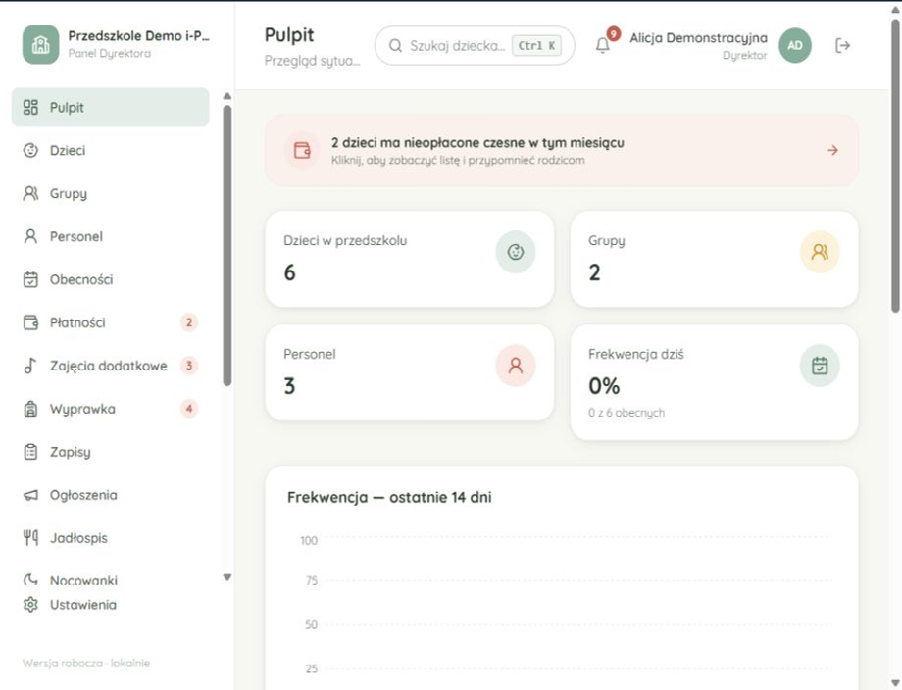The width and height of the screenshot is (902, 690).
Task: Focus the Szukaj dziecka search field
Action: [x=475, y=45]
